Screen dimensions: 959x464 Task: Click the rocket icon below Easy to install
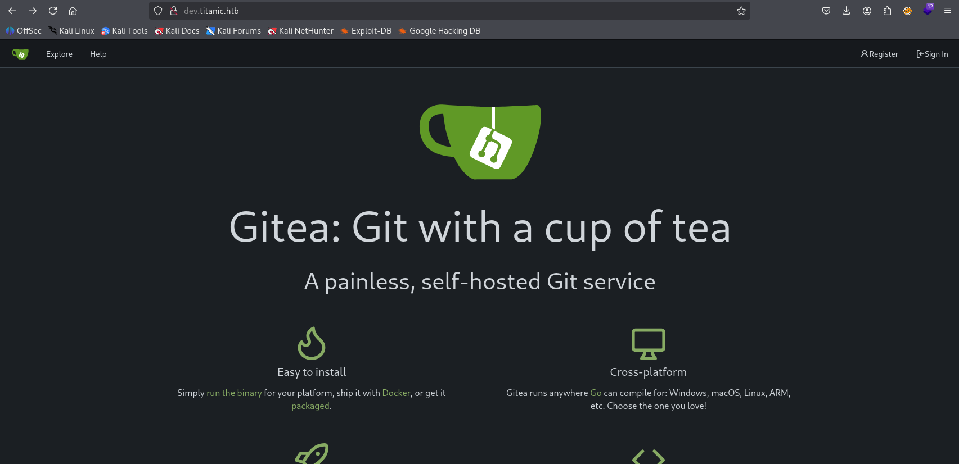[x=312, y=454]
